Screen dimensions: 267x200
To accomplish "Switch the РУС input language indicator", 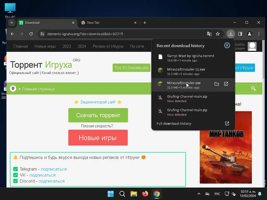I will point(217,194).
